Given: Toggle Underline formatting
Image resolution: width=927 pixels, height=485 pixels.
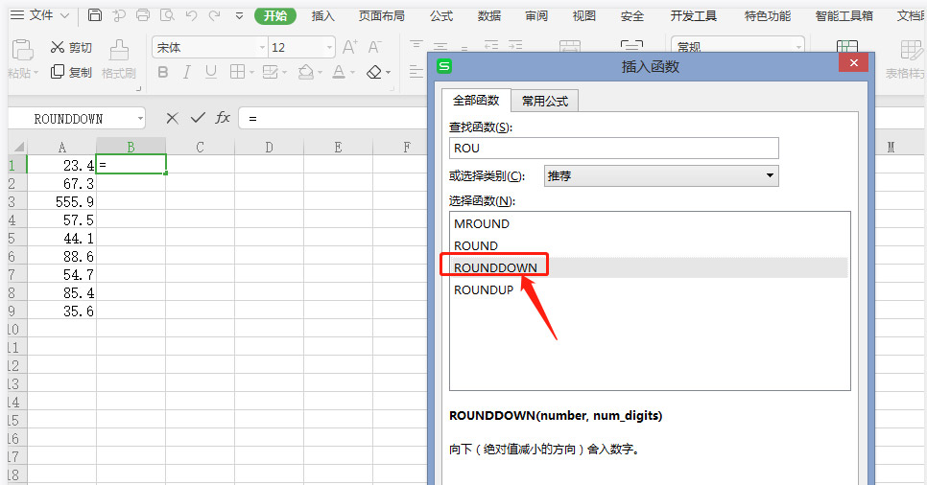Looking at the screenshot, I should pos(210,72).
